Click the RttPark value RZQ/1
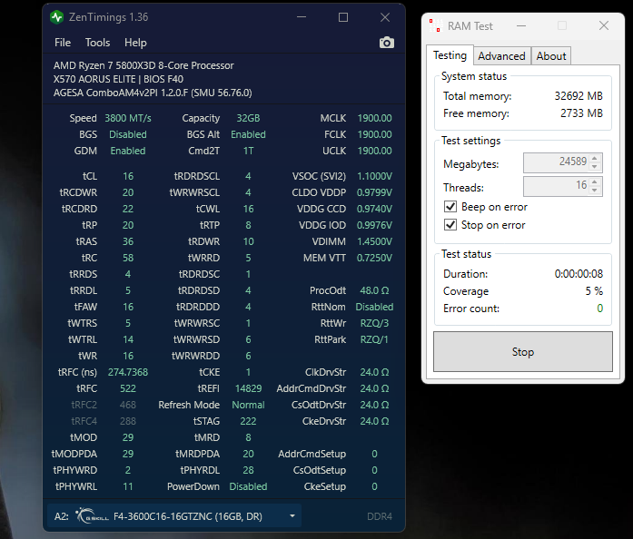 point(374,339)
